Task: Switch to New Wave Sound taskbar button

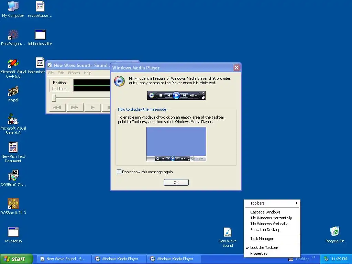Action: pyautogui.click(x=64, y=259)
